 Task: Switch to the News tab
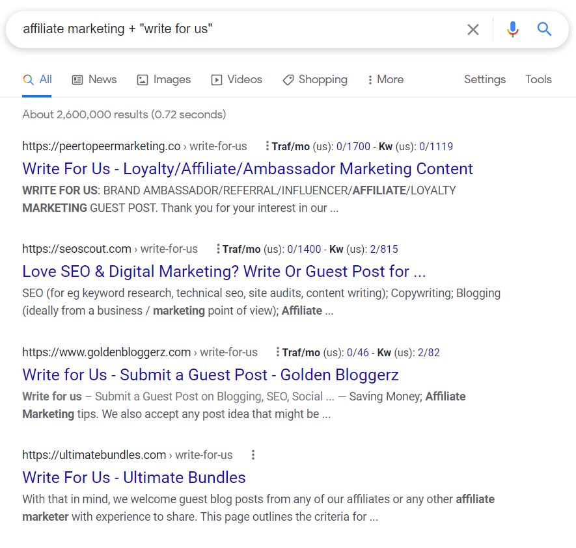click(x=94, y=79)
